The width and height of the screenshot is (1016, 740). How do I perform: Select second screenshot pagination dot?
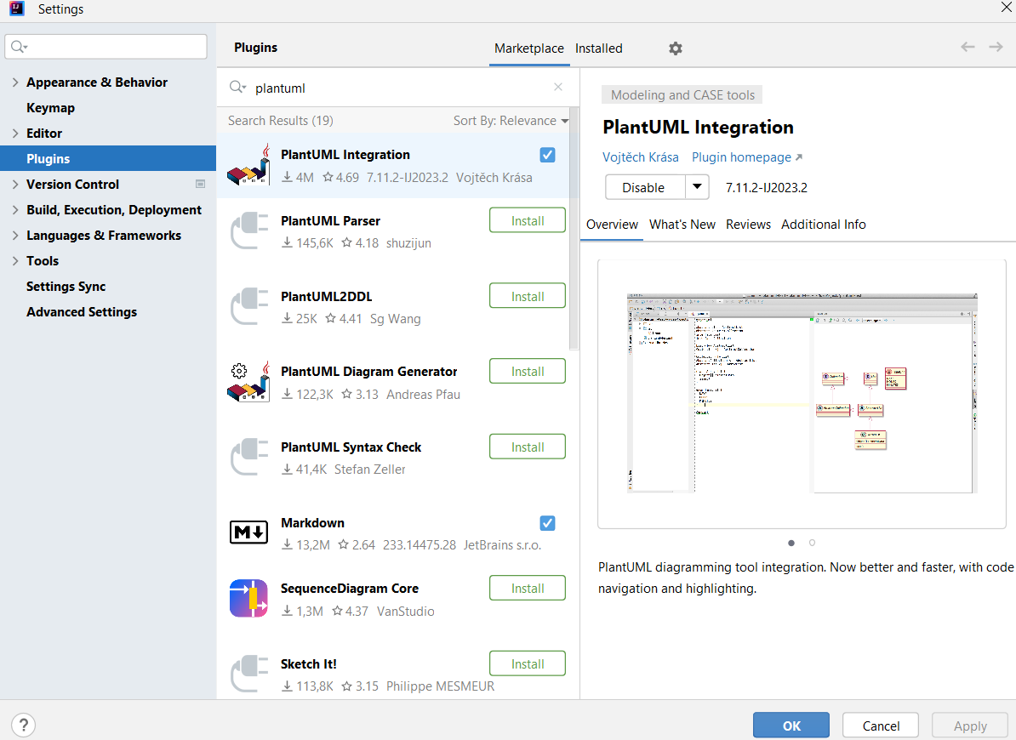[x=813, y=543]
